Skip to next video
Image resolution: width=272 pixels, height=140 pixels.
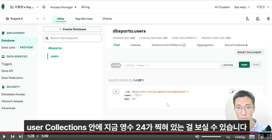(21, 137)
